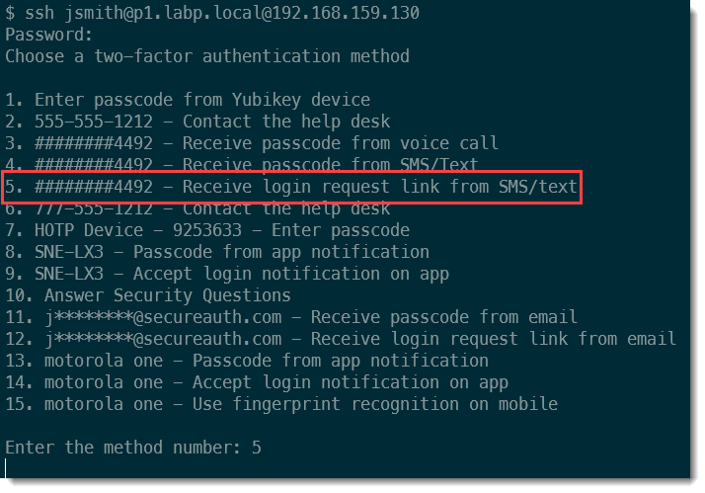The width and height of the screenshot is (705, 493).
Task: Click Receive passcode from SMS/Text line
Action: [242, 164]
